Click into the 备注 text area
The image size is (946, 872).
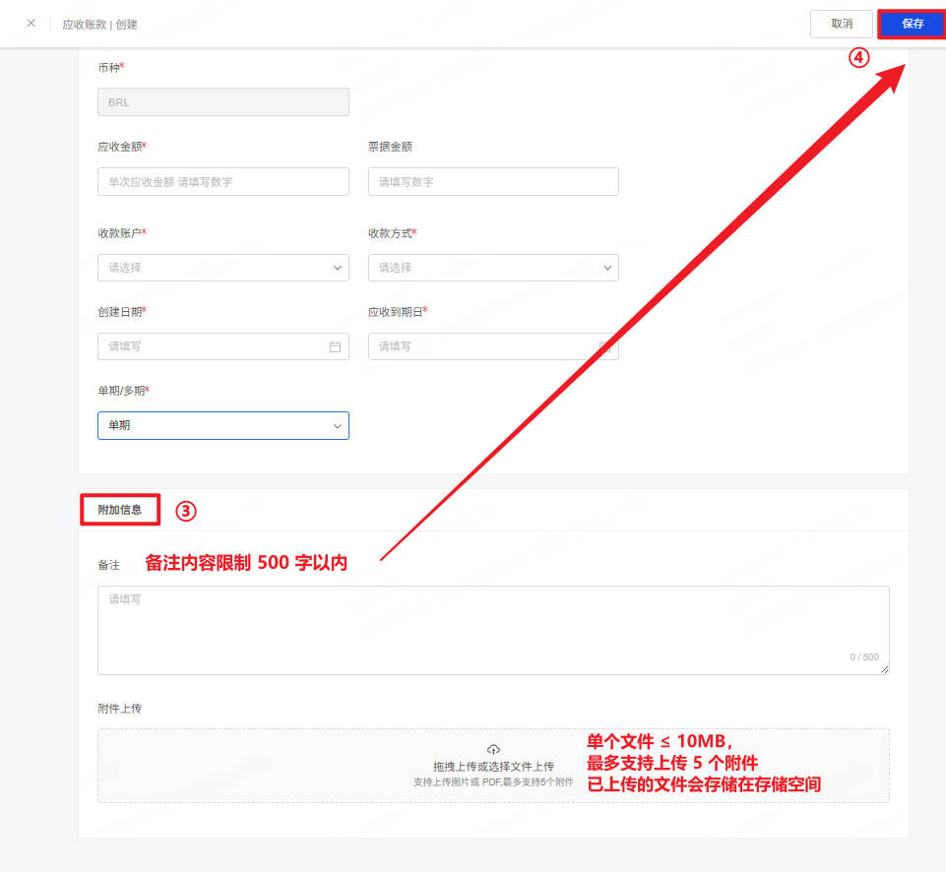(493, 630)
